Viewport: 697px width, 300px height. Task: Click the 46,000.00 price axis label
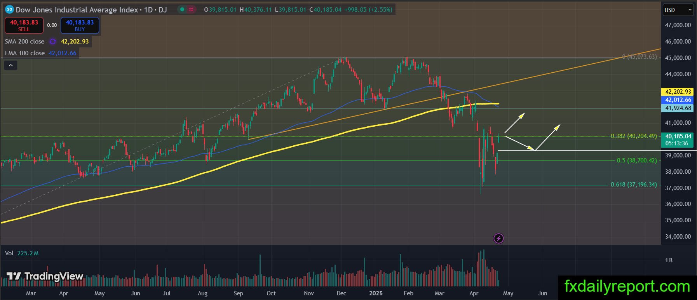[x=678, y=42]
